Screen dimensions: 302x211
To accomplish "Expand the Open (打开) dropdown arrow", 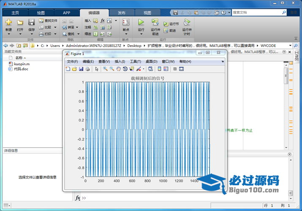I will tap(20, 34).
